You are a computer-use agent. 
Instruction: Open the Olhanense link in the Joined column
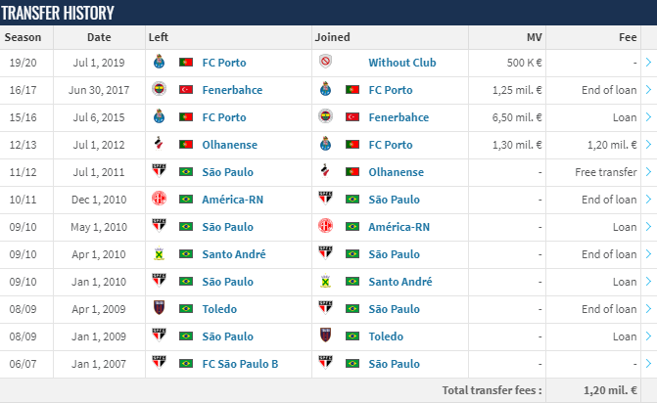pyautogui.click(x=396, y=172)
